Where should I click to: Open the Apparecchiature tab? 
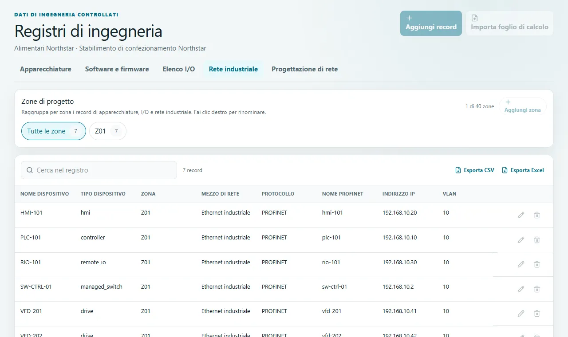pos(46,69)
